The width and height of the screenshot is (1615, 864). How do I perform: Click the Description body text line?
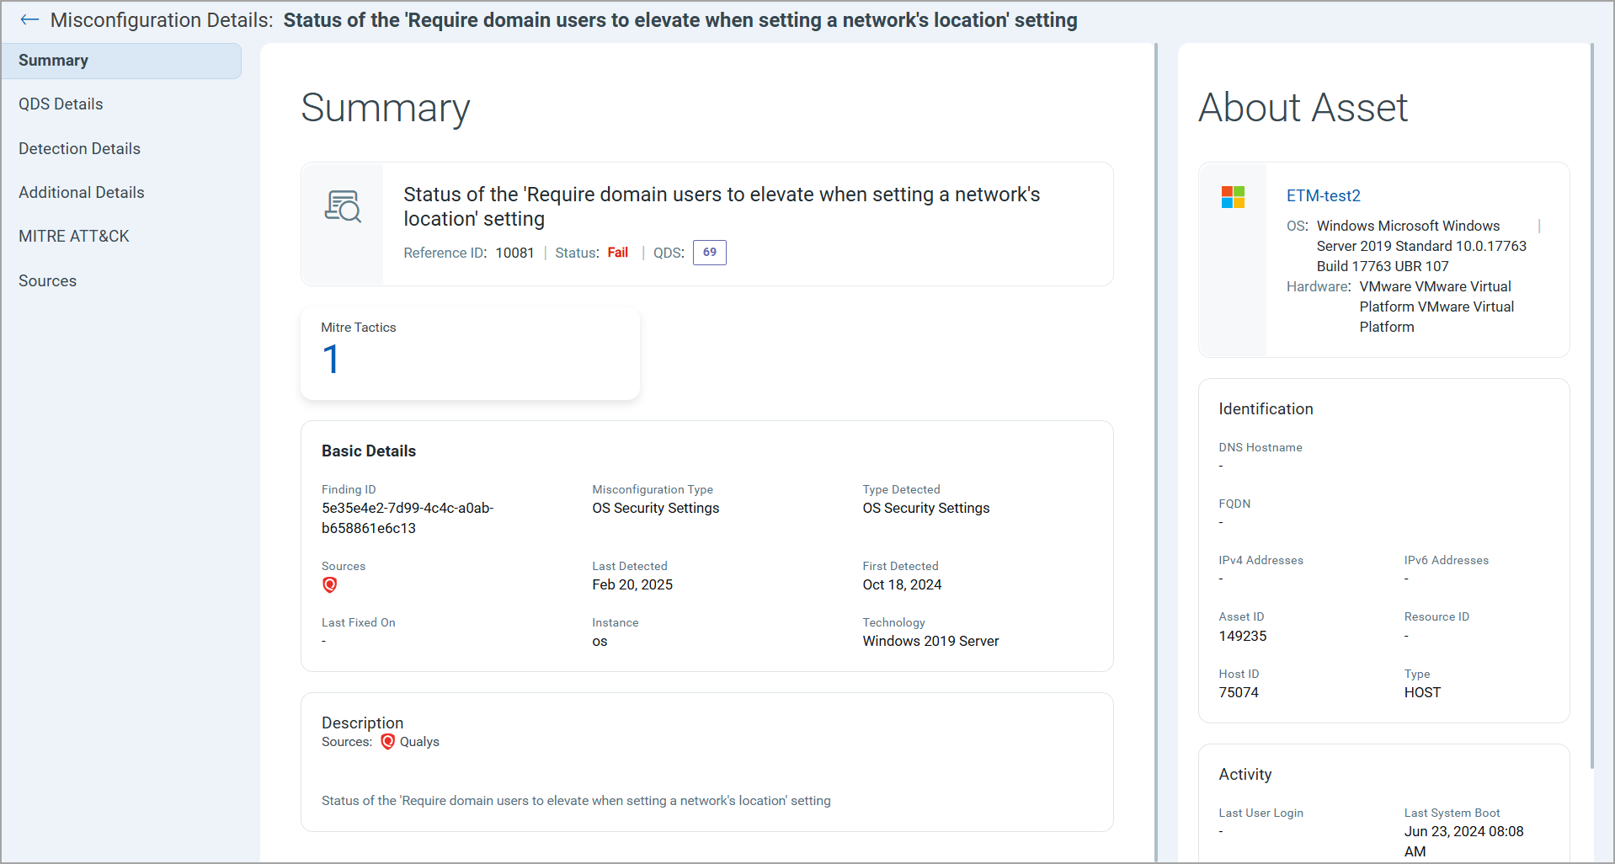pyautogui.click(x=576, y=801)
